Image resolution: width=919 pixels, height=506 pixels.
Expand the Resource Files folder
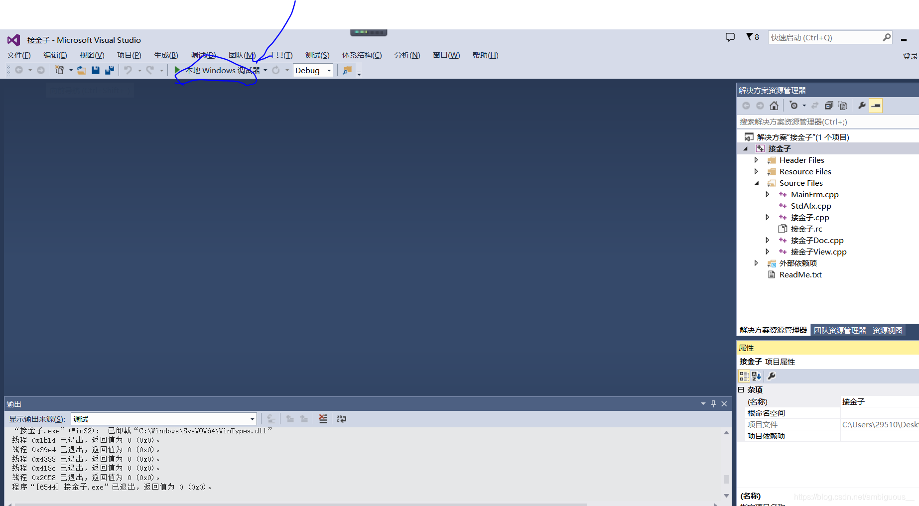tap(756, 171)
